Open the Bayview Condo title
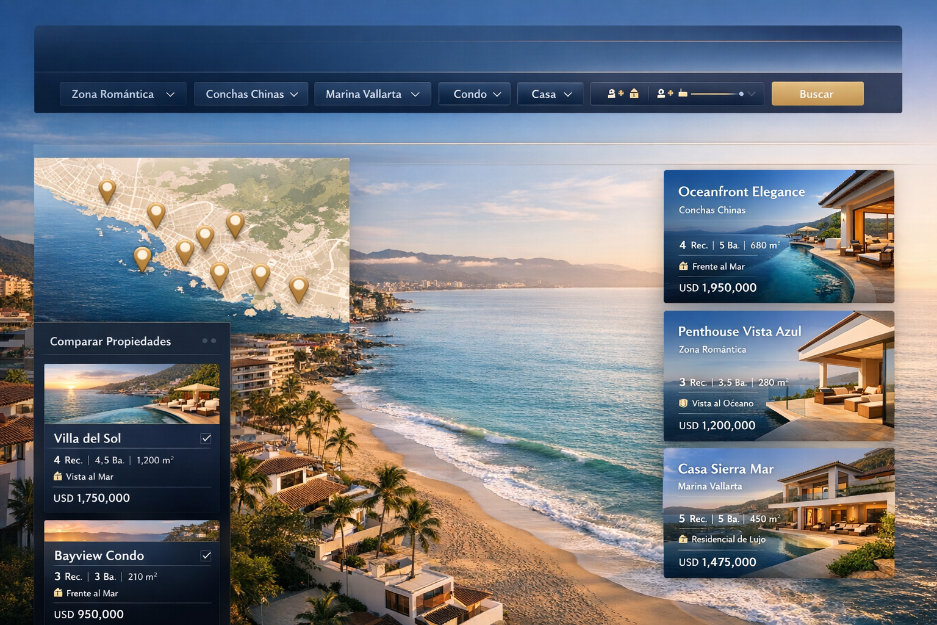The height and width of the screenshot is (625, 937). 99,555
